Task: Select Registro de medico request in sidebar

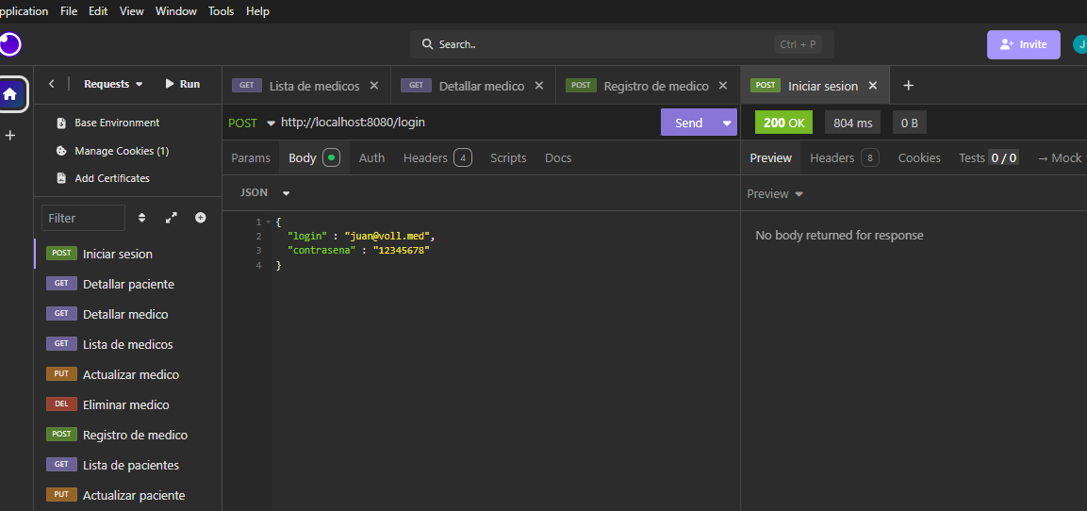Action: click(x=127, y=435)
